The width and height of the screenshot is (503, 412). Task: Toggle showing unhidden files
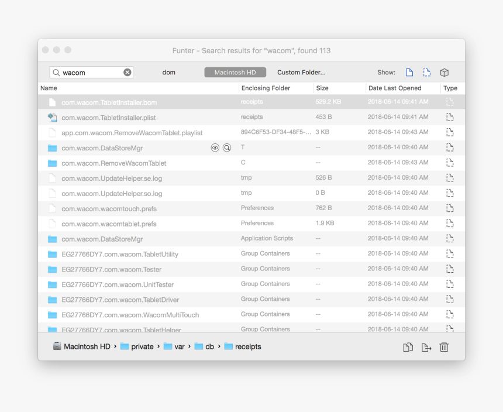click(409, 72)
